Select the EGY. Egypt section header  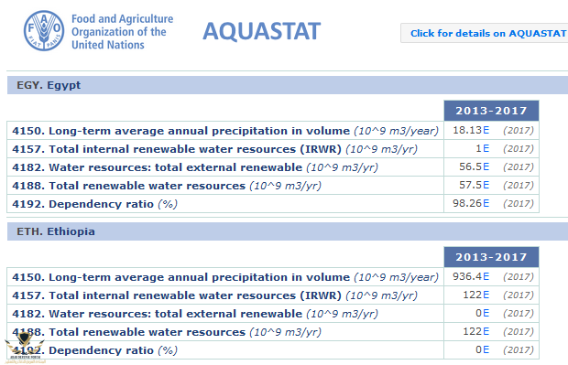click(x=288, y=85)
